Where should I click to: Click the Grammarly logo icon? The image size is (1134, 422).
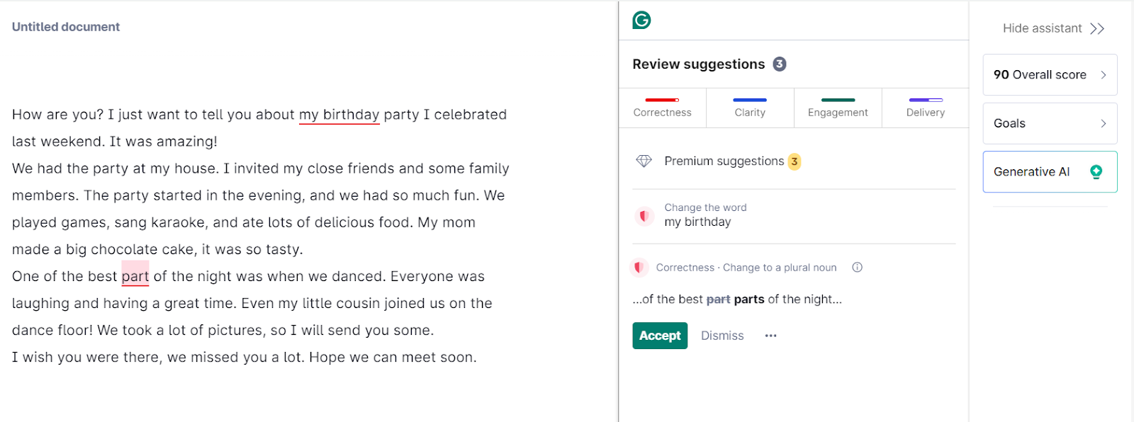pos(641,20)
